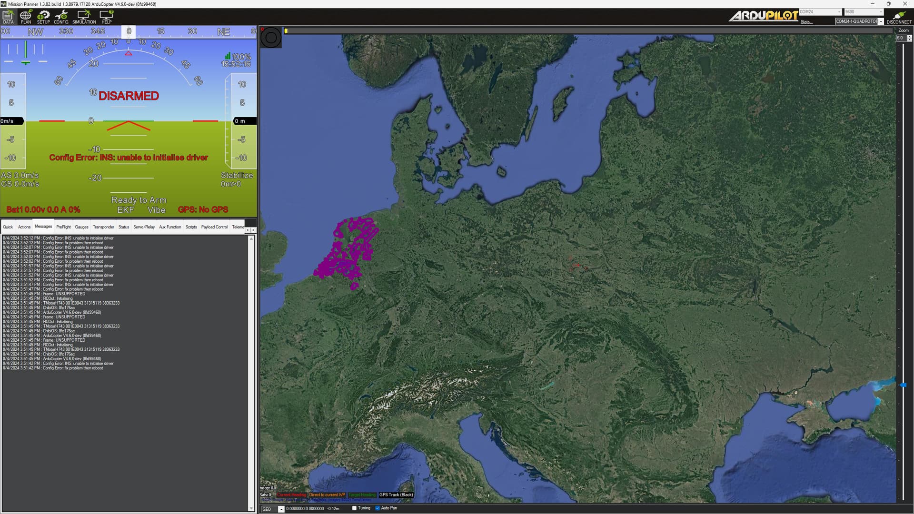Click the DISCONNECT plug icon
The height and width of the screenshot is (514, 914).
(x=899, y=17)
